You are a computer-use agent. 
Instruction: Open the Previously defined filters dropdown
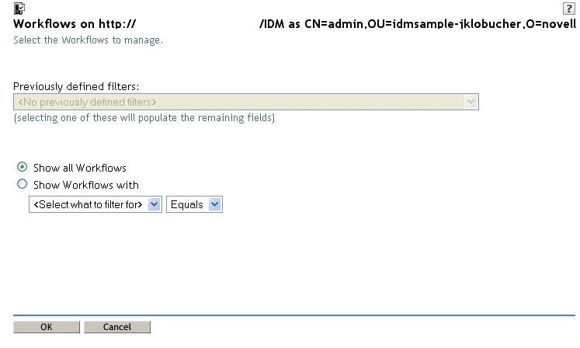(x=246, y=102)
